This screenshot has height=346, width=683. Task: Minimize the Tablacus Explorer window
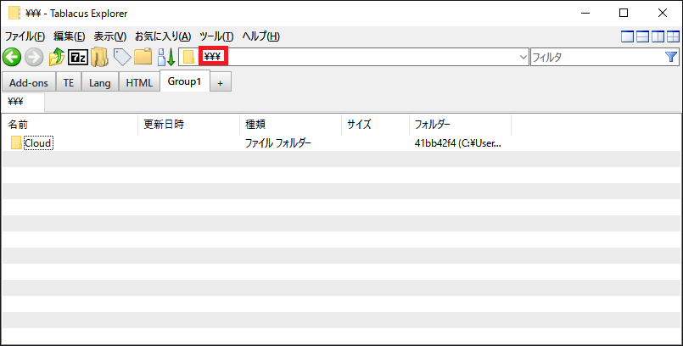point(585,13)
